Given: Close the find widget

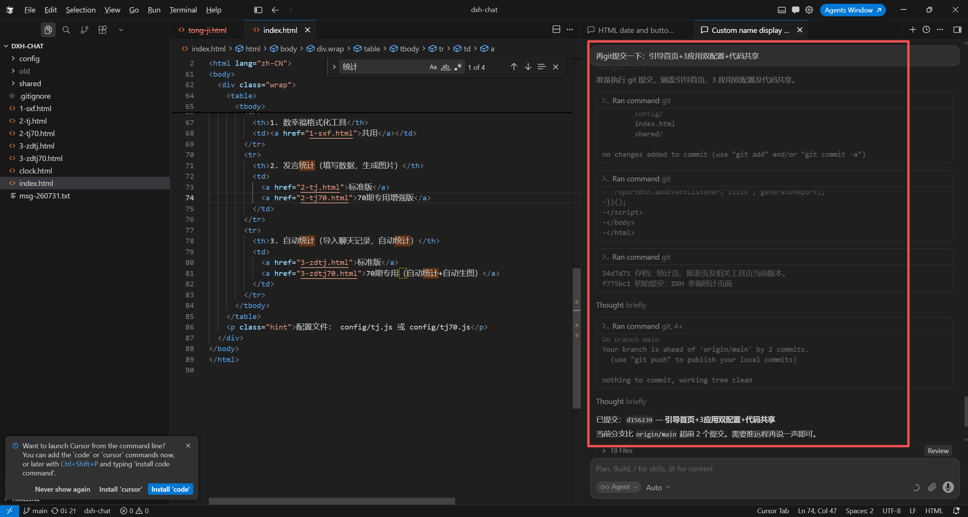Looking at the screenshot, I should 556,67.
